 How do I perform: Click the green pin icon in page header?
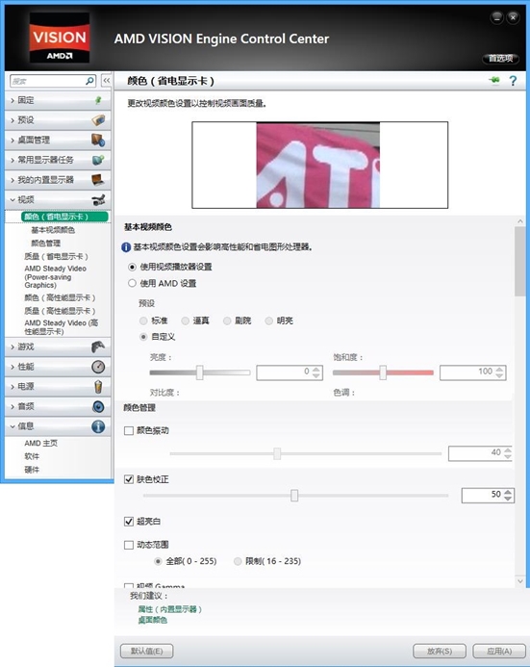pyautogui.click(x=494, y=81)
